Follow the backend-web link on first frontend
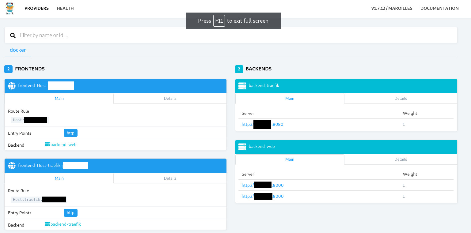This screenshot has height=233, width=471. 63,144
